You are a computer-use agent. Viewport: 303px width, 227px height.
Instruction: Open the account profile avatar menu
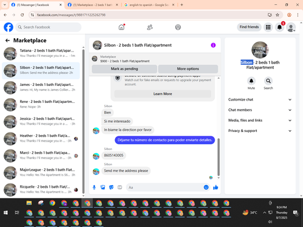point(291,27)
